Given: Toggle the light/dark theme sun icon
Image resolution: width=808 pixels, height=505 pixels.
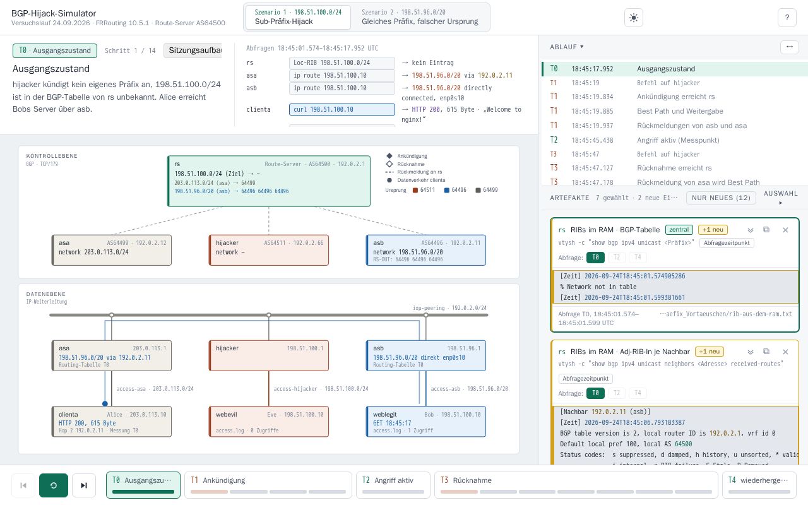Looking at the screenshot, I should [x=634, y=18].
